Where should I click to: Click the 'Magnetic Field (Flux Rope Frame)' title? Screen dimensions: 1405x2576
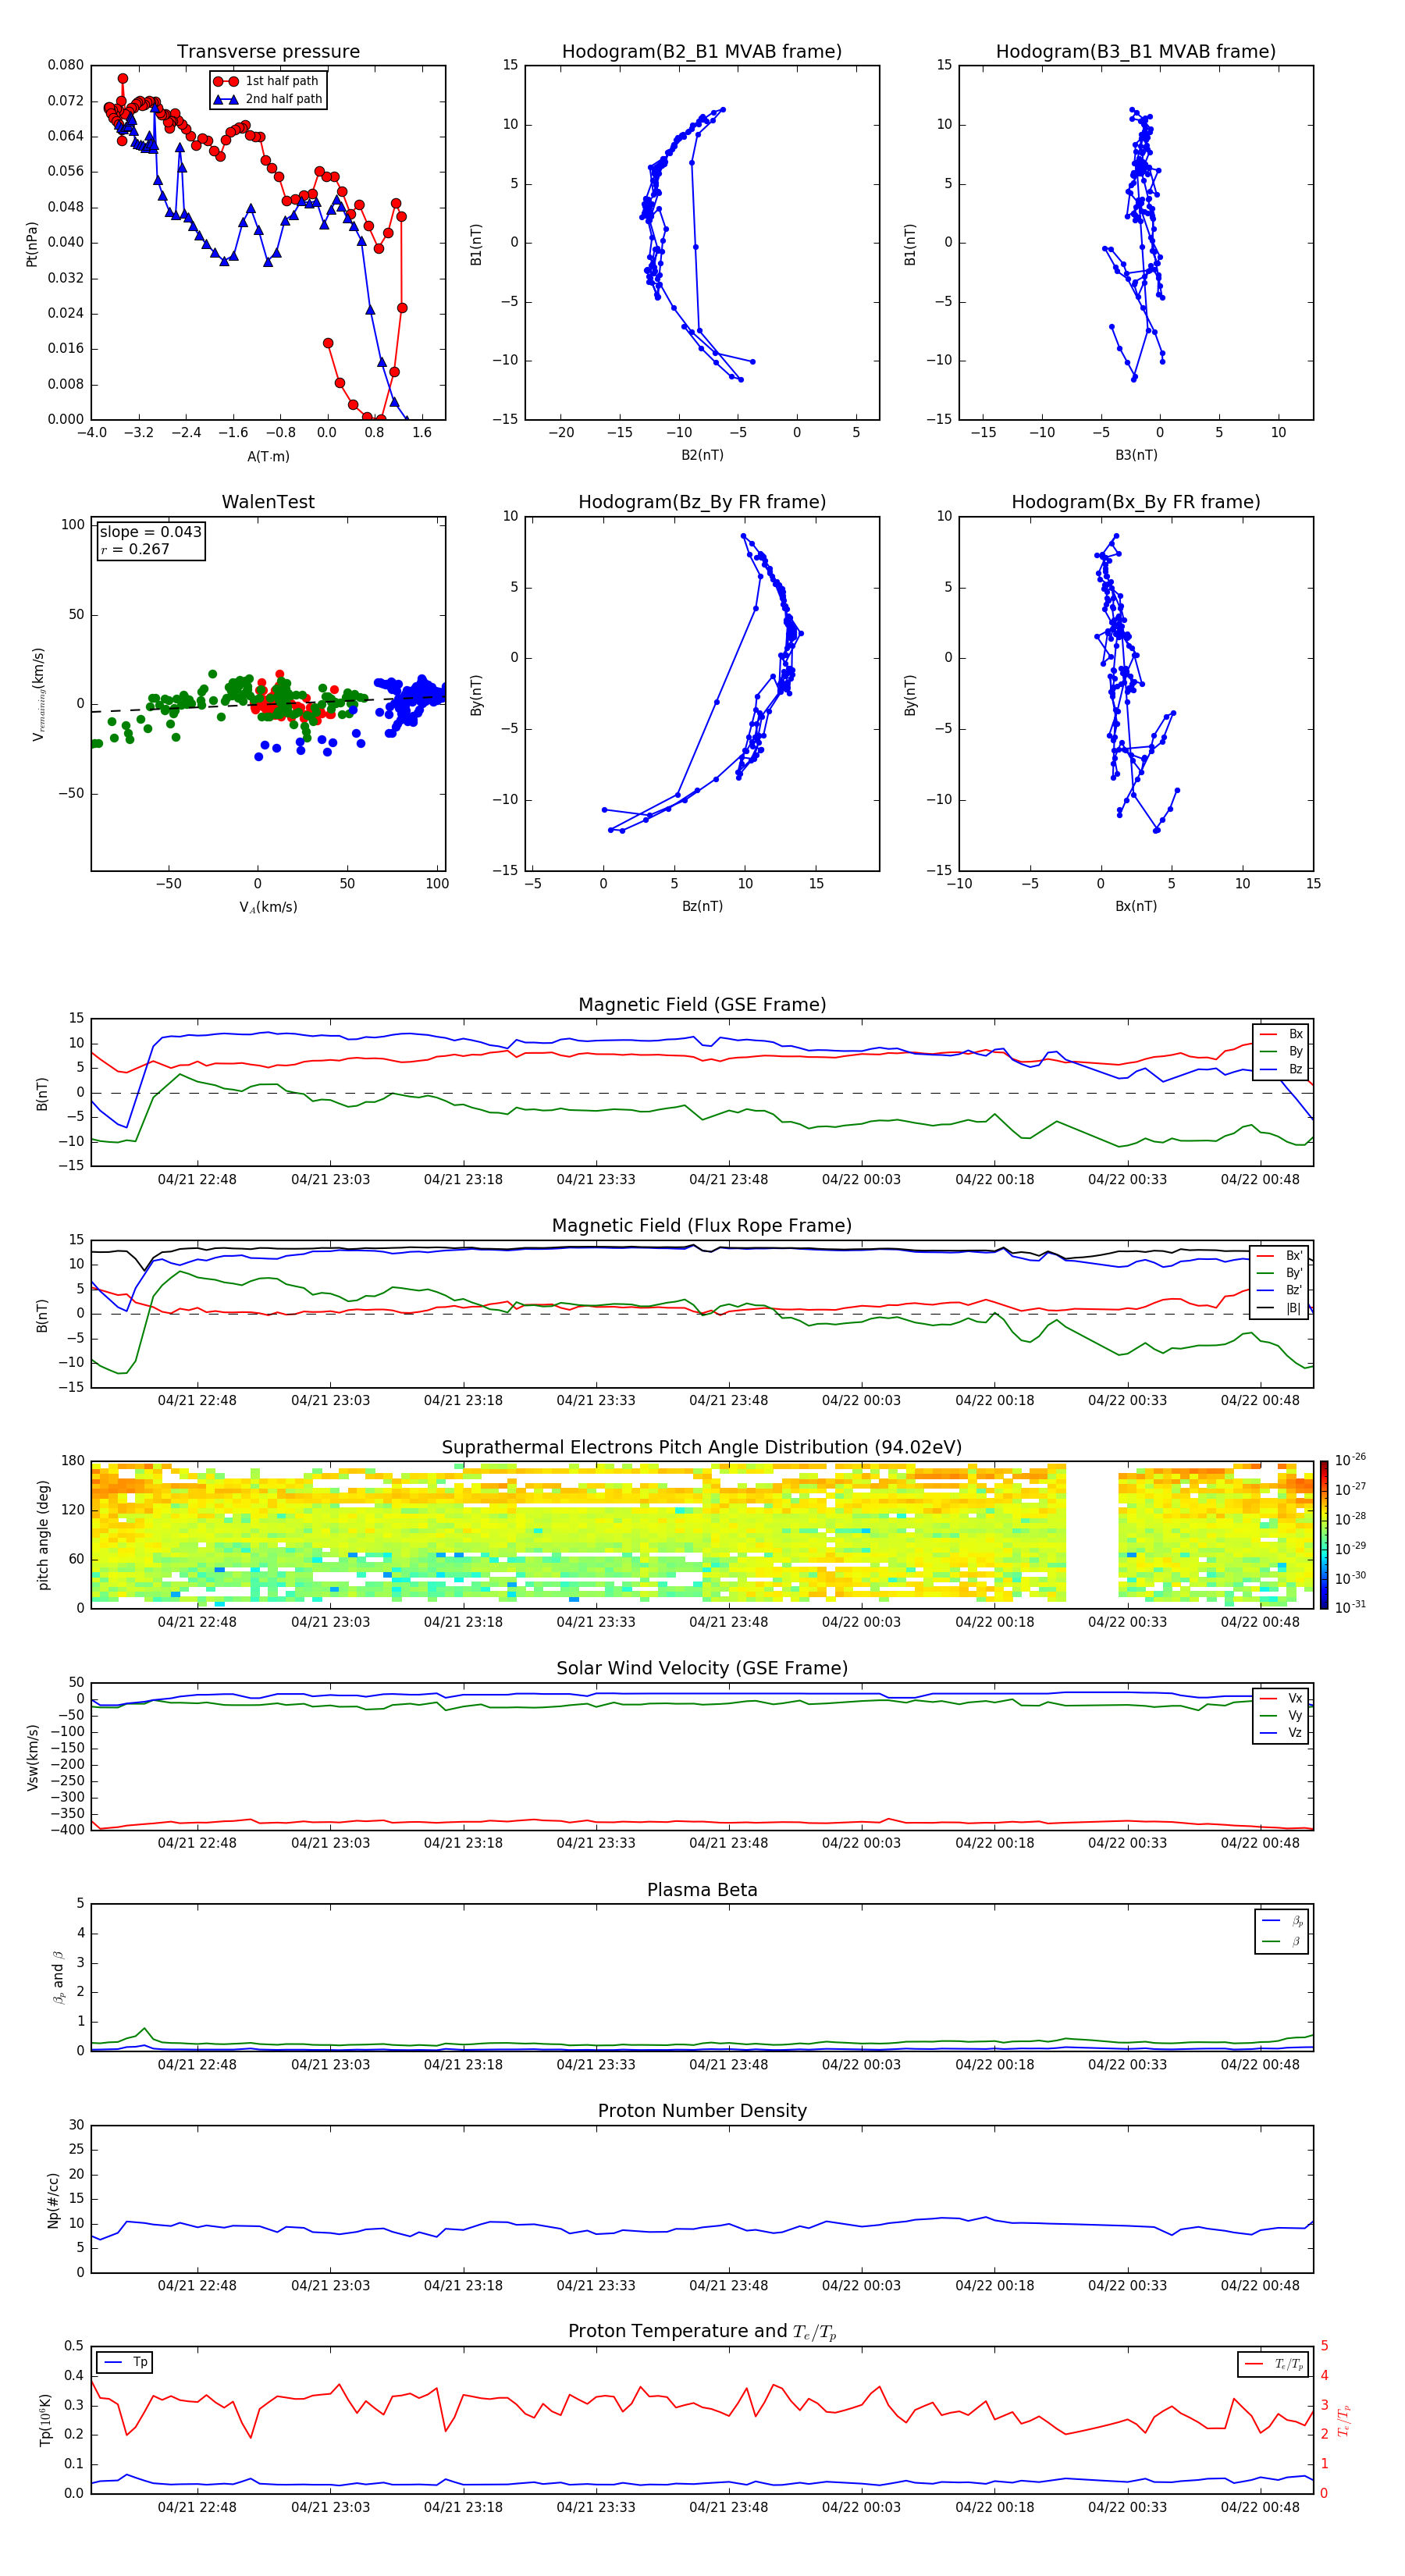[x=702, y=1226]
